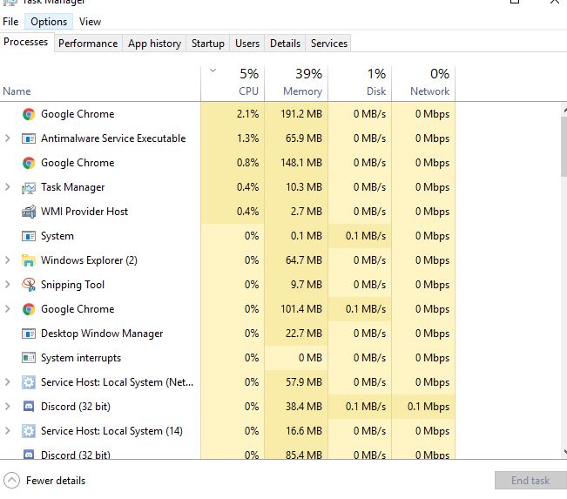Viewport: 567px width, 499px height.
Task: Click the 9.7 MB memory value
Action: [x=307, y=285]
